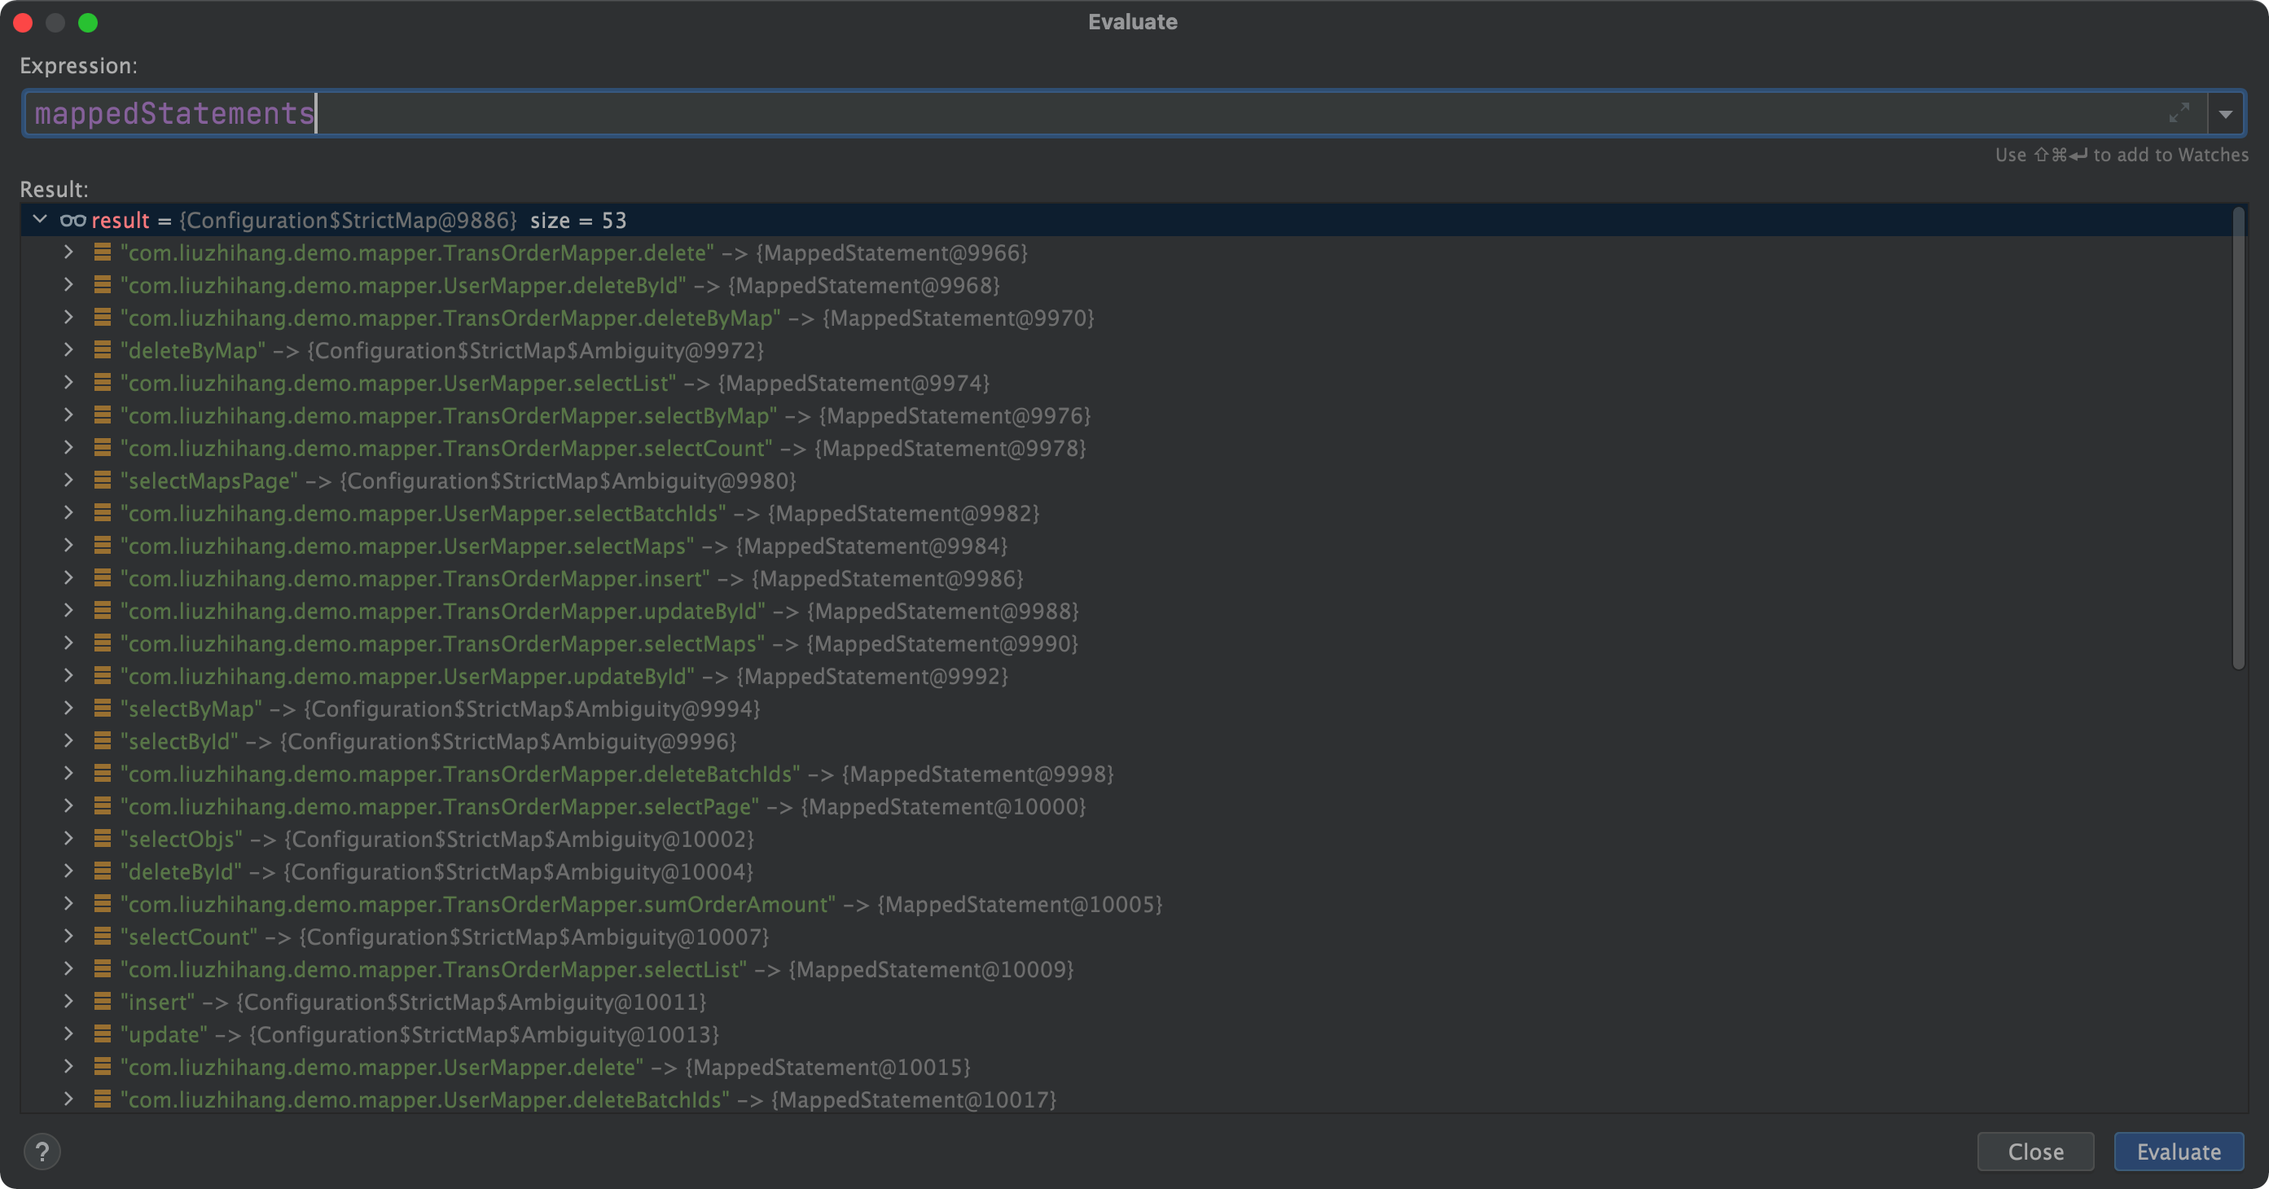Viewport: 2269px width, 1189px height.
Task: Expand the "update" Ambiguity entry
Action: (68, 1034)
